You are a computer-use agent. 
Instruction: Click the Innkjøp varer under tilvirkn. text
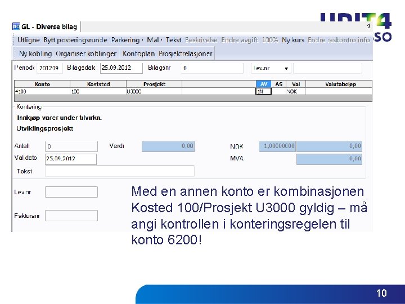point(59,118)
